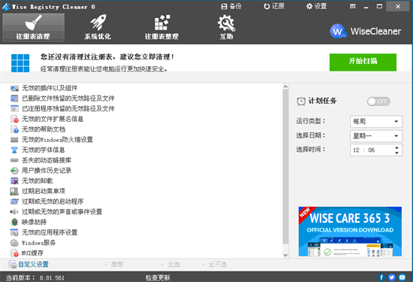Click gear icon for Windows服务
This screenshot has height=282, width=413.
(x=14, y=243)
